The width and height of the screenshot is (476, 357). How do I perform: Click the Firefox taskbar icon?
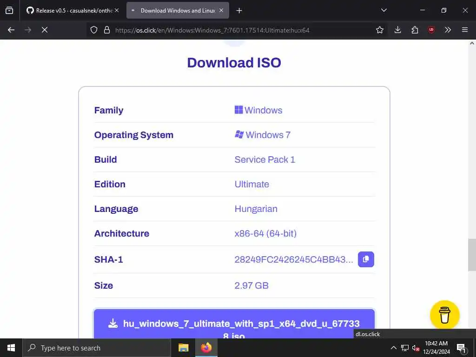pyautogui.click(x=206, y=348)
